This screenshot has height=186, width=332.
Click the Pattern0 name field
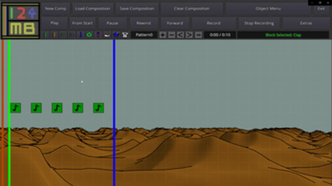(x=144, y=35)
